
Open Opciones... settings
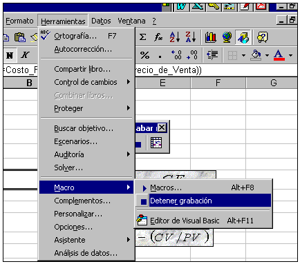tap(86, 227)
